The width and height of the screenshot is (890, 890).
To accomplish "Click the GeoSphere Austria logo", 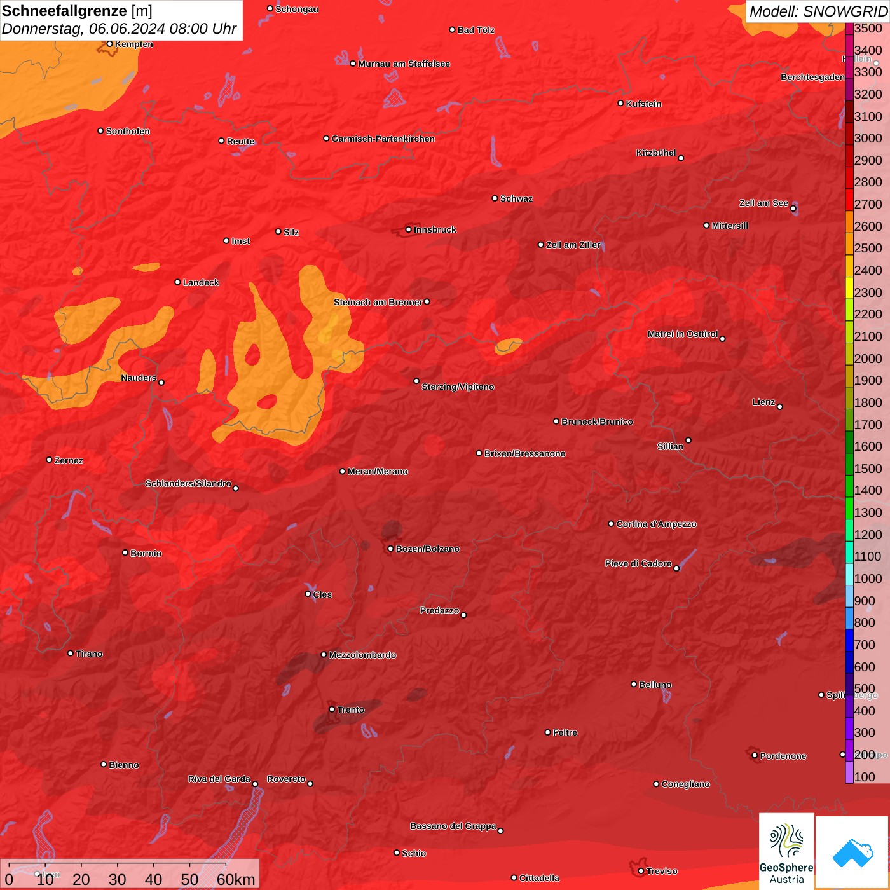I will point(786,851).
